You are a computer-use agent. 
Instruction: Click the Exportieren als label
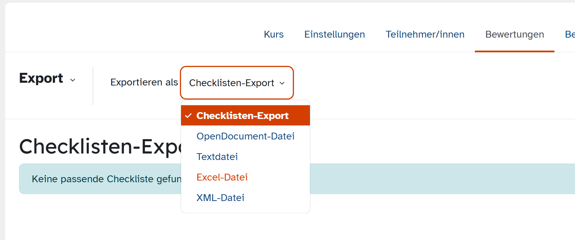(x=144, y=82)
